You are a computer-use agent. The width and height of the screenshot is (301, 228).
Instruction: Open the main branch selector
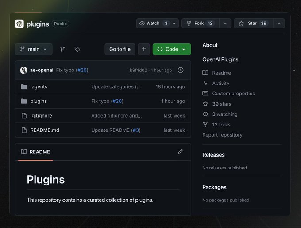[34, 49]
